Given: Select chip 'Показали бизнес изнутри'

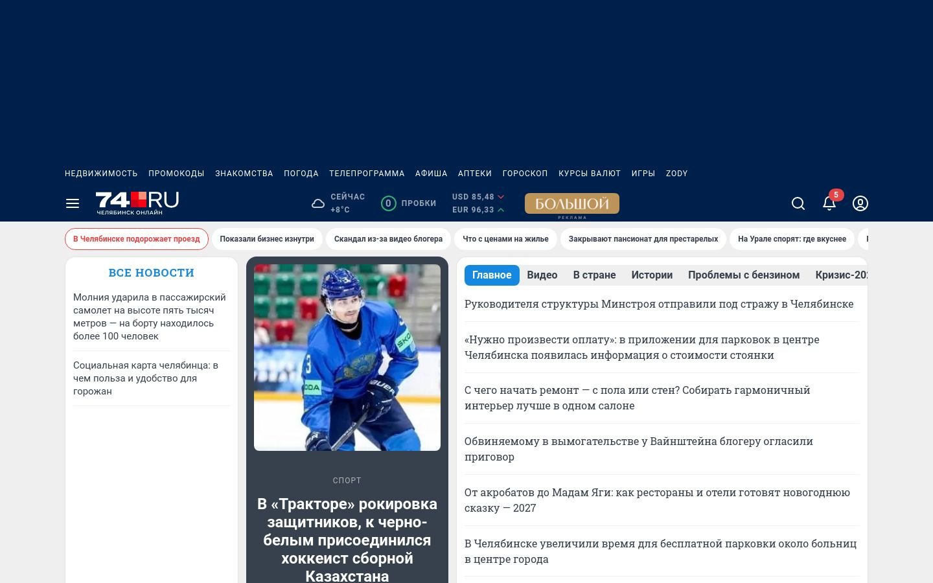Looking at the screenshot, I should click(x=267, y=239).
